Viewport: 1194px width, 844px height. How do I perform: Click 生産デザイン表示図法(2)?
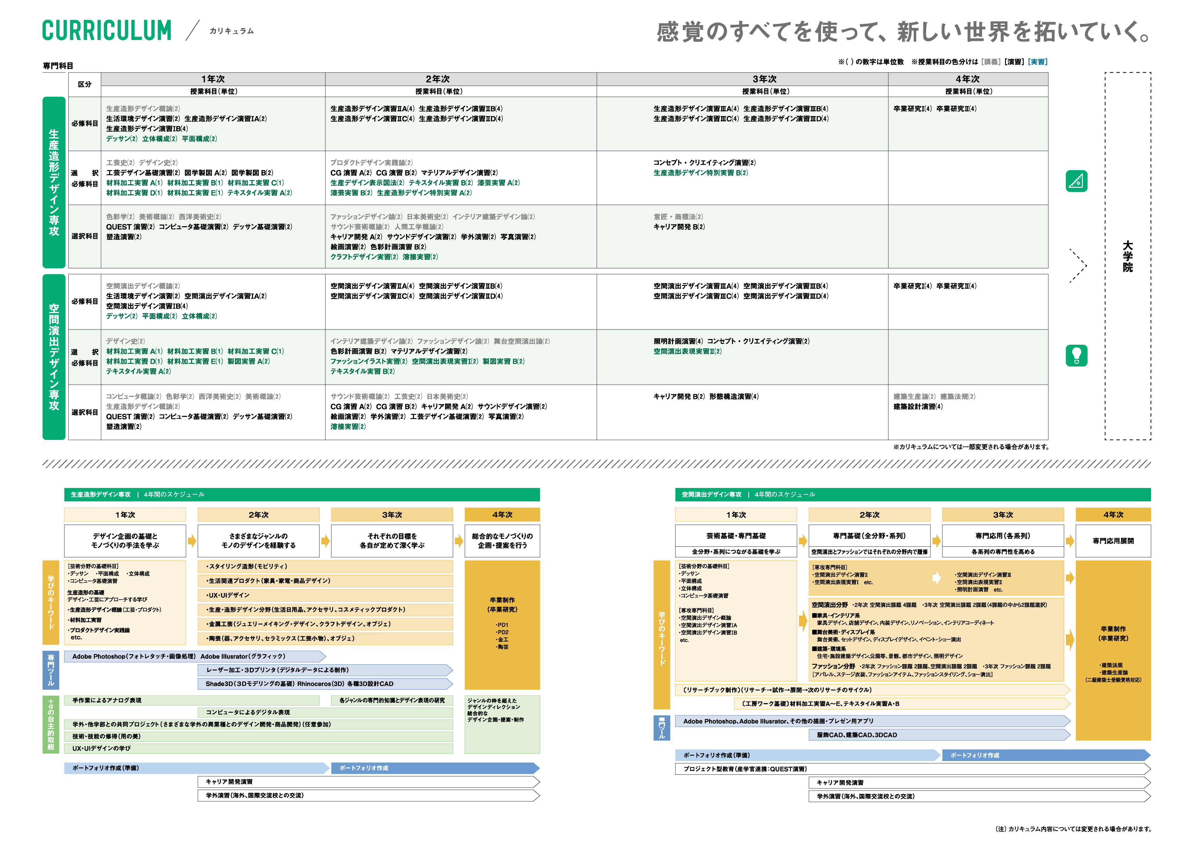tap(367, 183)
